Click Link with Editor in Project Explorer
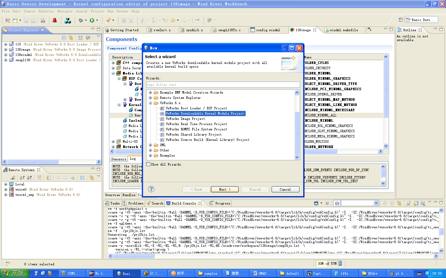 click(x=71, y=38)
